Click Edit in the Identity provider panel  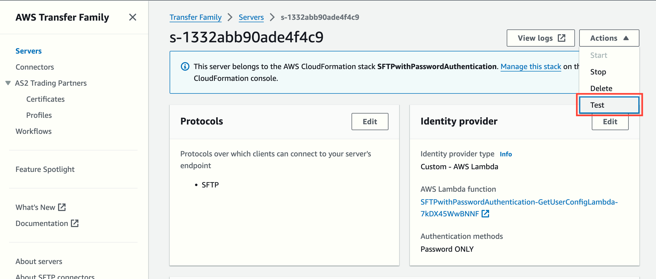click(610, 122)
